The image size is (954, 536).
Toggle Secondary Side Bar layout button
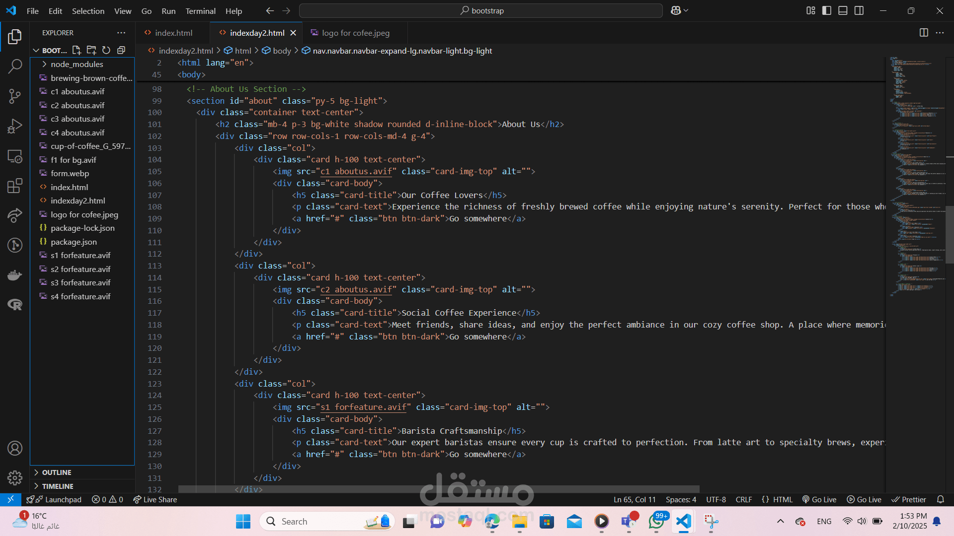click(x=859, y=10)
